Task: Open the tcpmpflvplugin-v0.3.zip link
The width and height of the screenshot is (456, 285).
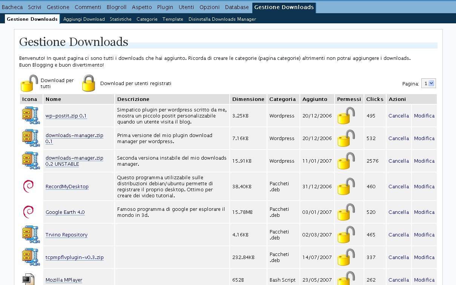Action: click(x=75, y=258)
